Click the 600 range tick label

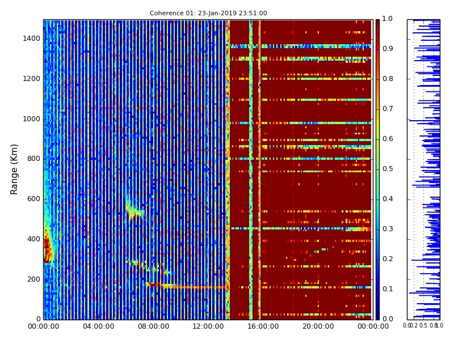pyautogui.click(x=33, y=199)
